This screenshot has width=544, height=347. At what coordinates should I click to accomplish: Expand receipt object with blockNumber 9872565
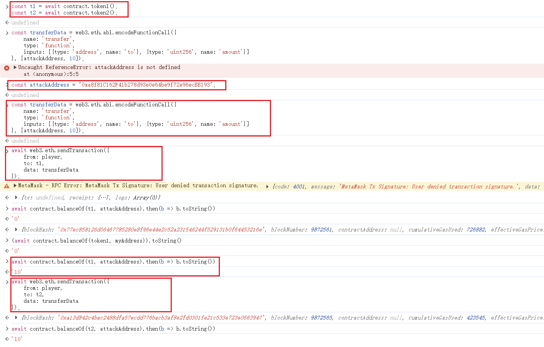(x=16, y=318)
